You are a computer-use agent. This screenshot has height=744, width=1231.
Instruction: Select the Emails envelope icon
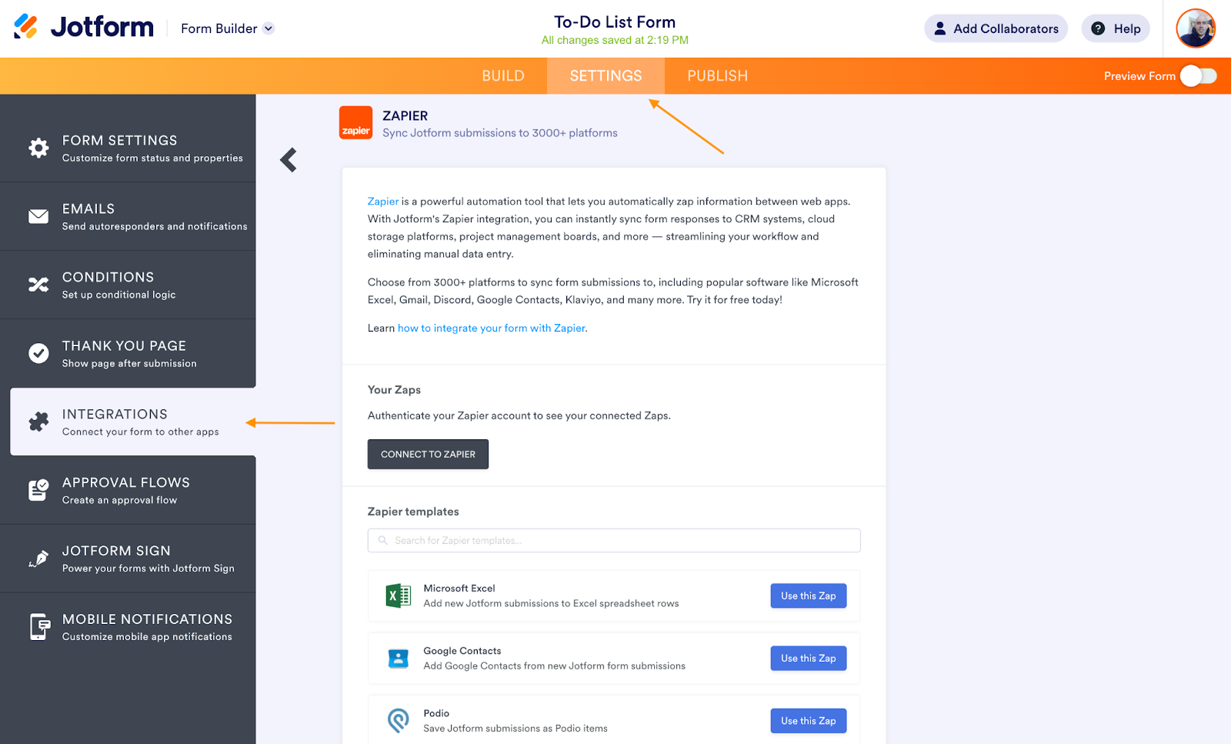coord(38,216)
